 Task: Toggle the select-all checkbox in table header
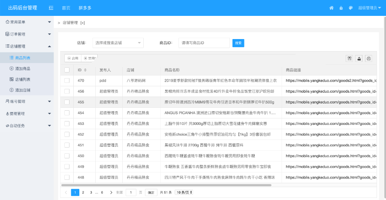pos(67,70)
